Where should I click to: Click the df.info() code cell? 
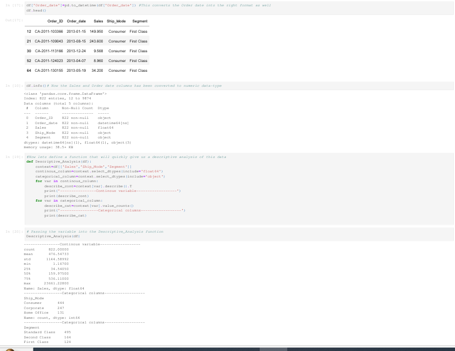pyautogui.click(x=239, y=86)
